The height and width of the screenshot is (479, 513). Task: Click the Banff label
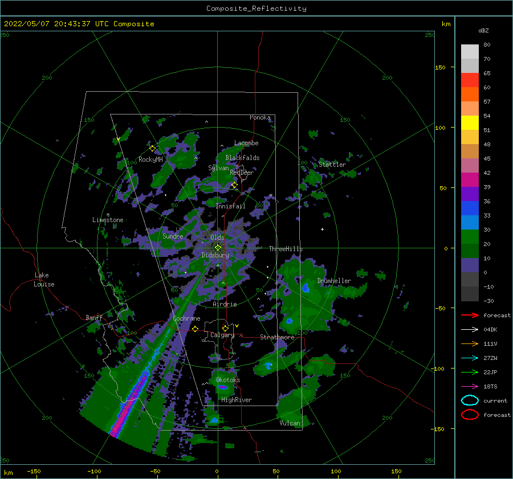click(x=94, y=318)
